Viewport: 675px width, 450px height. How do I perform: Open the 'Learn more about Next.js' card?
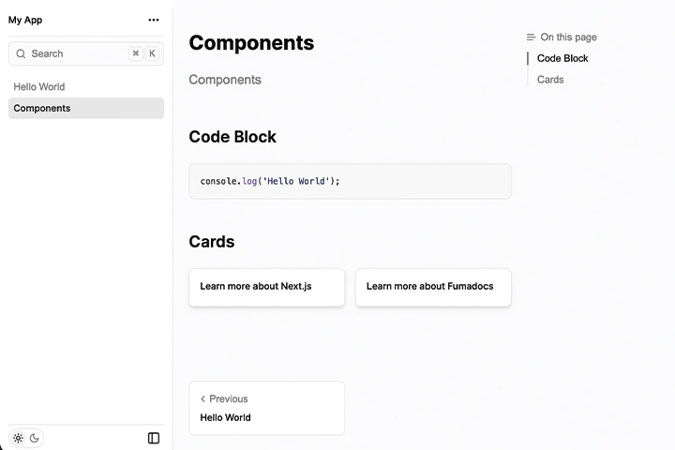click(266, 286)
